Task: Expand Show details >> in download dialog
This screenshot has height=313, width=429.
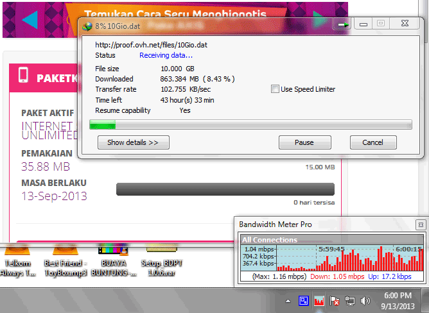Action: pos(133,142)
